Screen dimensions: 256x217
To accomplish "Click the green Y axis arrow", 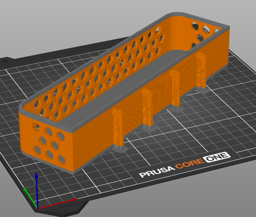I will point(30,198).
